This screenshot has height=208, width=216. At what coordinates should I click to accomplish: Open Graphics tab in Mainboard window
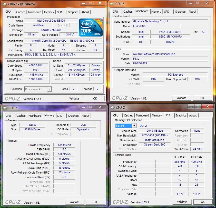click(x=180, y=12)
